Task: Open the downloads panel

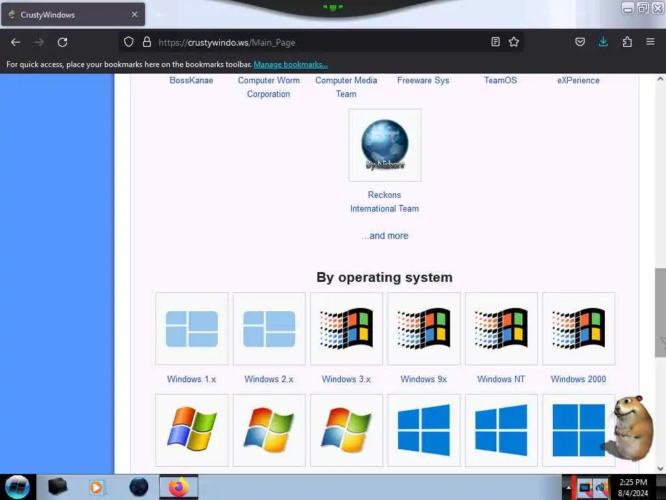Action: 603,42
